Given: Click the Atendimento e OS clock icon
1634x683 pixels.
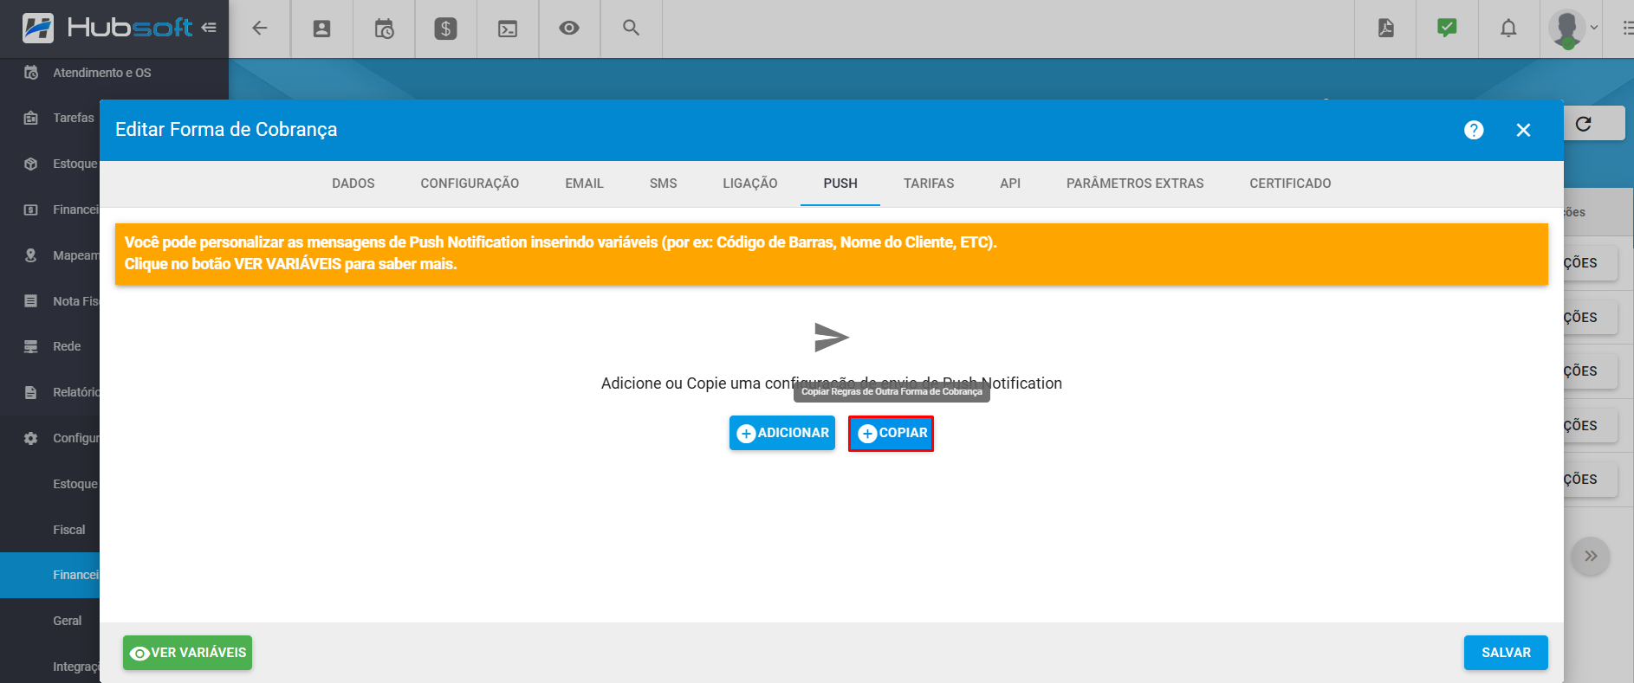Looking at the screenshot, I should (x=31, y=73).
